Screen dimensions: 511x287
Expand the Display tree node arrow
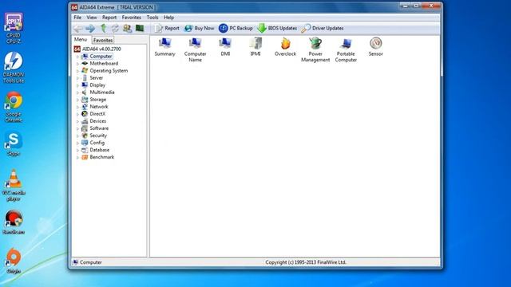(78, 85)
